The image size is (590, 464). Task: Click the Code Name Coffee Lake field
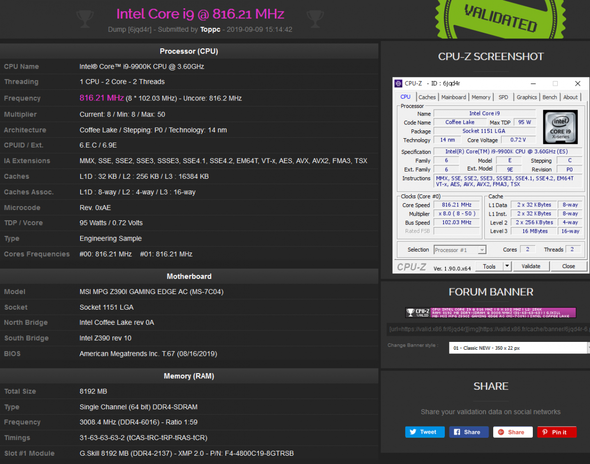460,122
